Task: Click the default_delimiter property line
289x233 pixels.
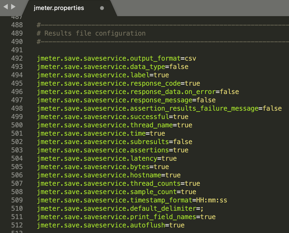Action: 119,208
